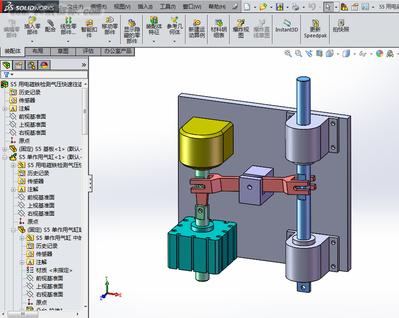Open the Exploded View (爆炸视图) tool

click(x=241, y=29)
